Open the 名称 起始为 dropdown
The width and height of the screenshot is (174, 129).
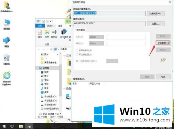96,37
